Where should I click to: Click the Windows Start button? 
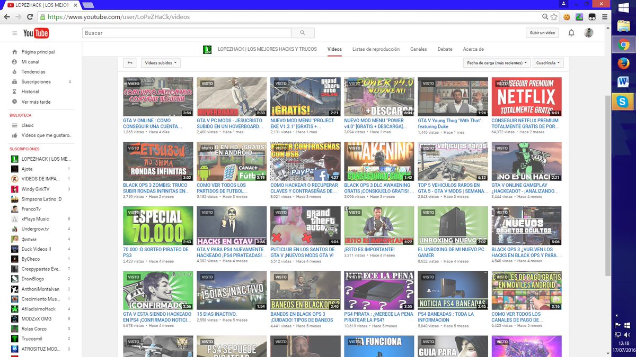[623, 8]
